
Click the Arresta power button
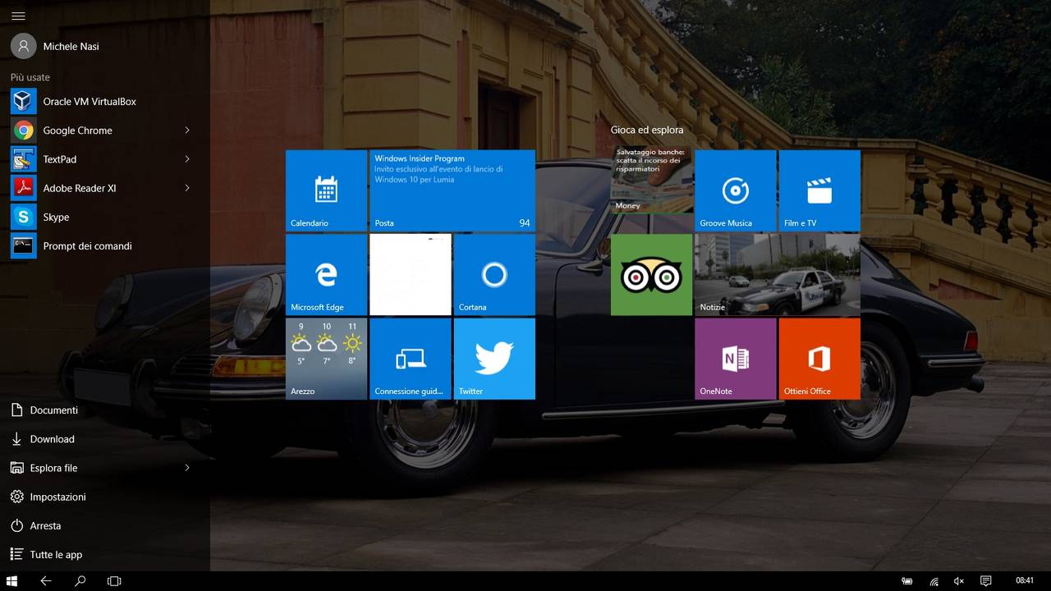[x=45, y=526]
